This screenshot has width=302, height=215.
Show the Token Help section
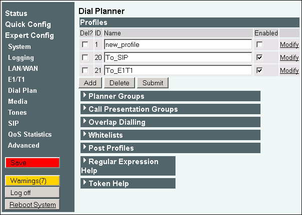108,184
